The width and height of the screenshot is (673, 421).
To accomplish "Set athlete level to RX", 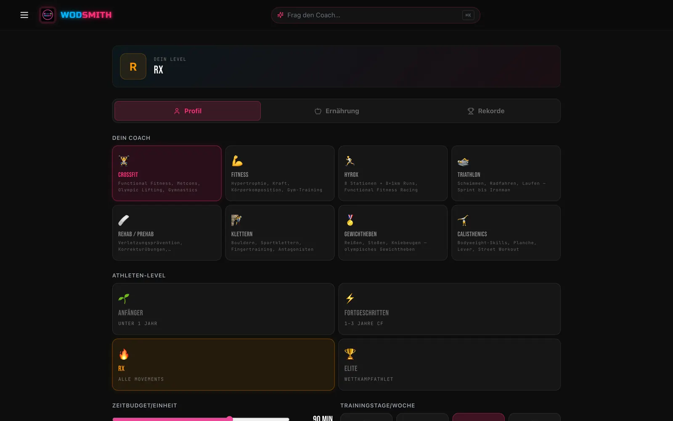I will point(223,365).
